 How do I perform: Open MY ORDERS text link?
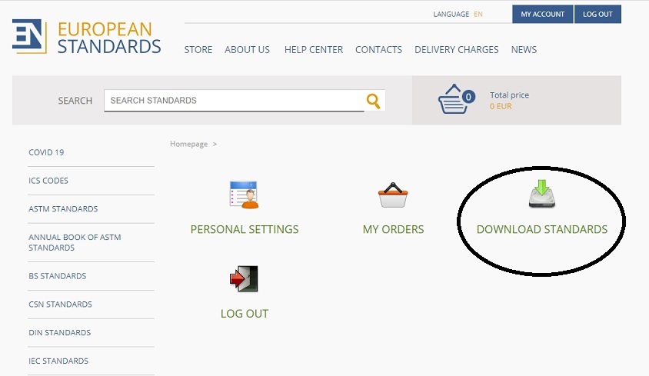(x=393, y=229)
